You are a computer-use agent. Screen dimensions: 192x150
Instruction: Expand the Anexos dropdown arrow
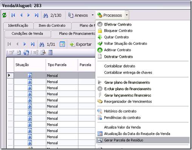(93, 15)
